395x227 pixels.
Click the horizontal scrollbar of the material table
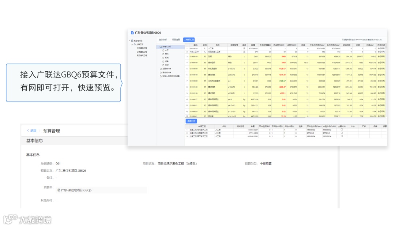[246, 117]
